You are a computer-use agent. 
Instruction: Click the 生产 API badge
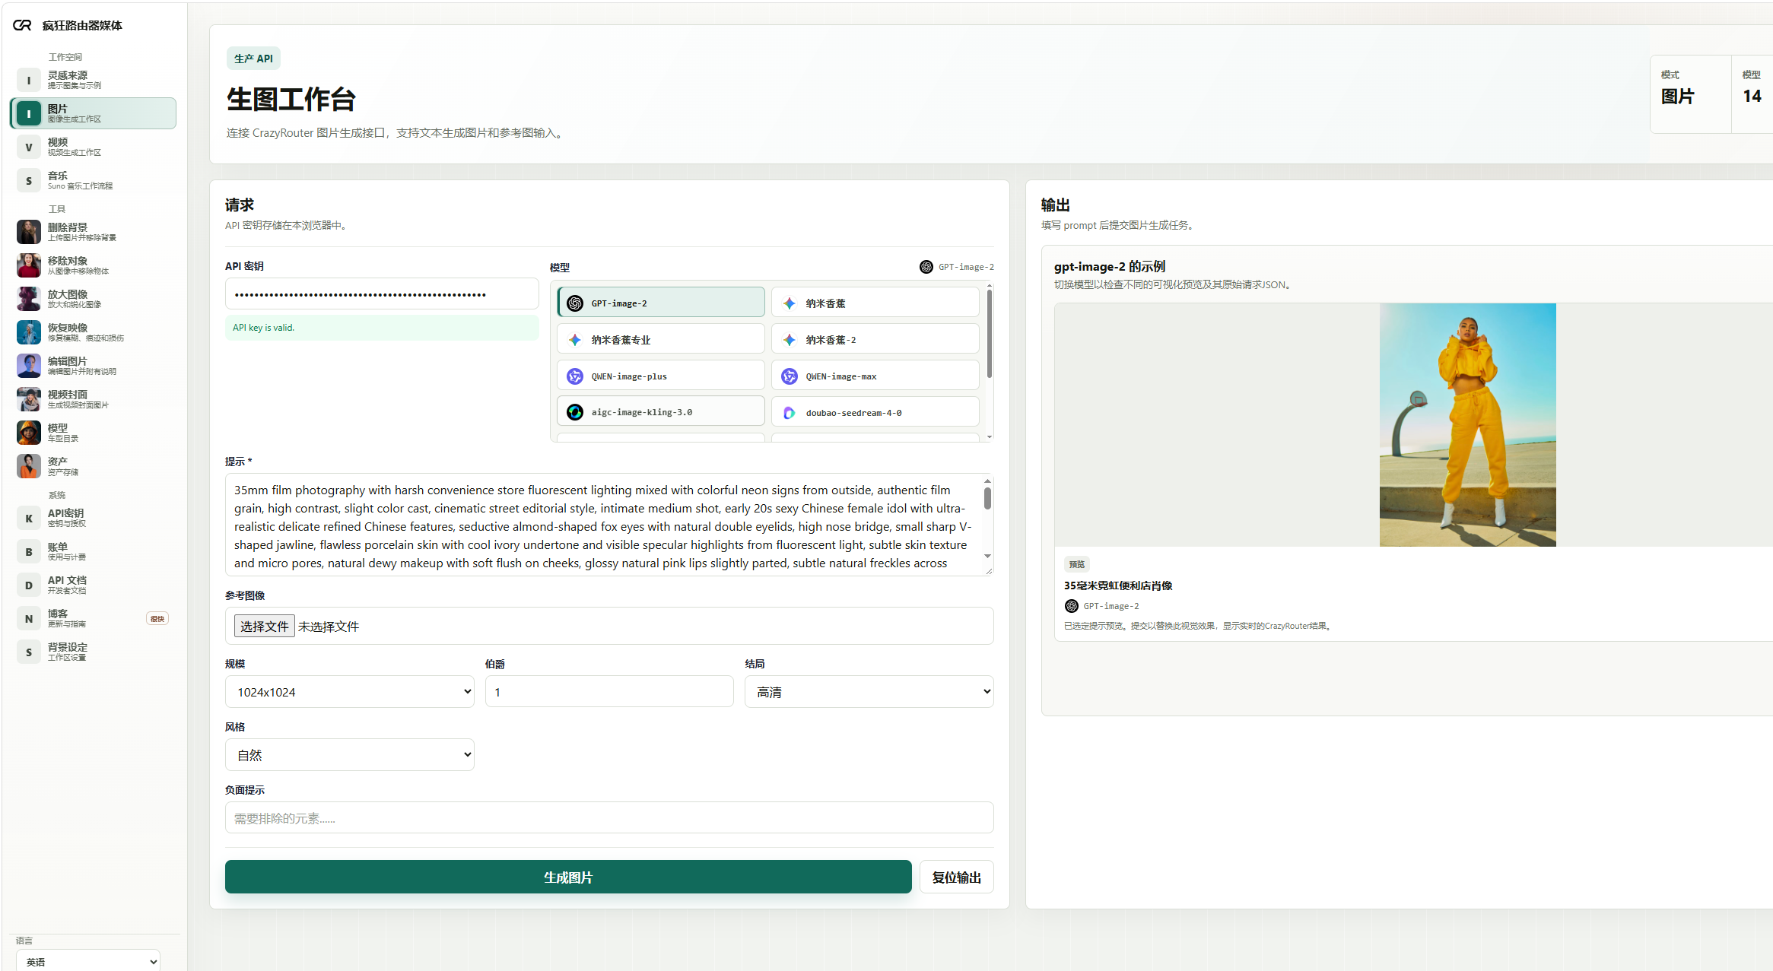253,59
